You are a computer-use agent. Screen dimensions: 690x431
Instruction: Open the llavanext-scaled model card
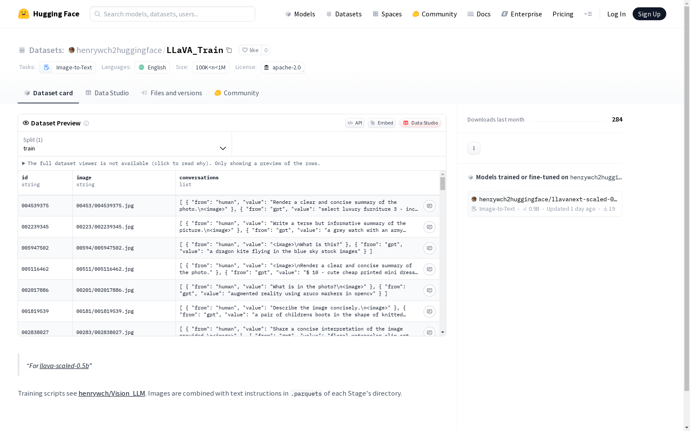pos(545,204)
